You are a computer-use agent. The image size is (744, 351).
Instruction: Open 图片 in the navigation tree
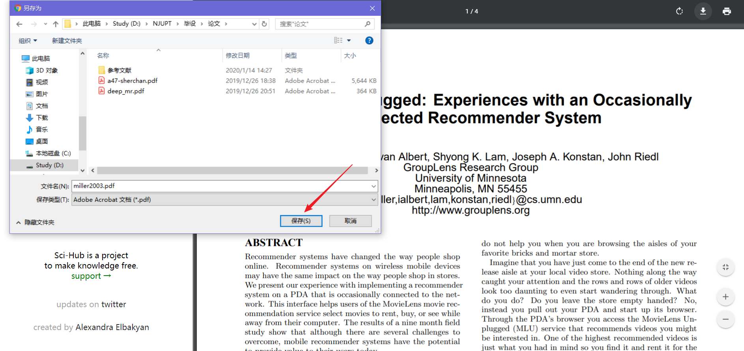(x=37, y=94)
